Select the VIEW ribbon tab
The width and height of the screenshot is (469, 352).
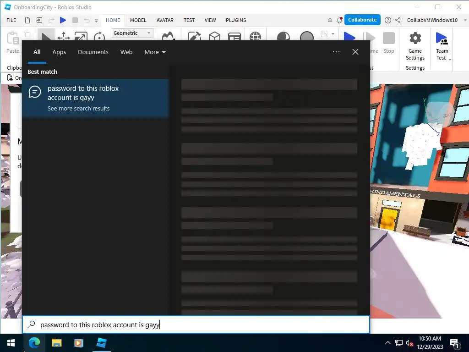[x=210, y=20]
